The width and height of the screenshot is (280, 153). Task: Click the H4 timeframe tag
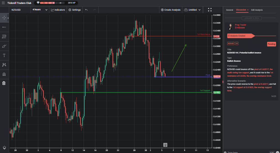237,44
